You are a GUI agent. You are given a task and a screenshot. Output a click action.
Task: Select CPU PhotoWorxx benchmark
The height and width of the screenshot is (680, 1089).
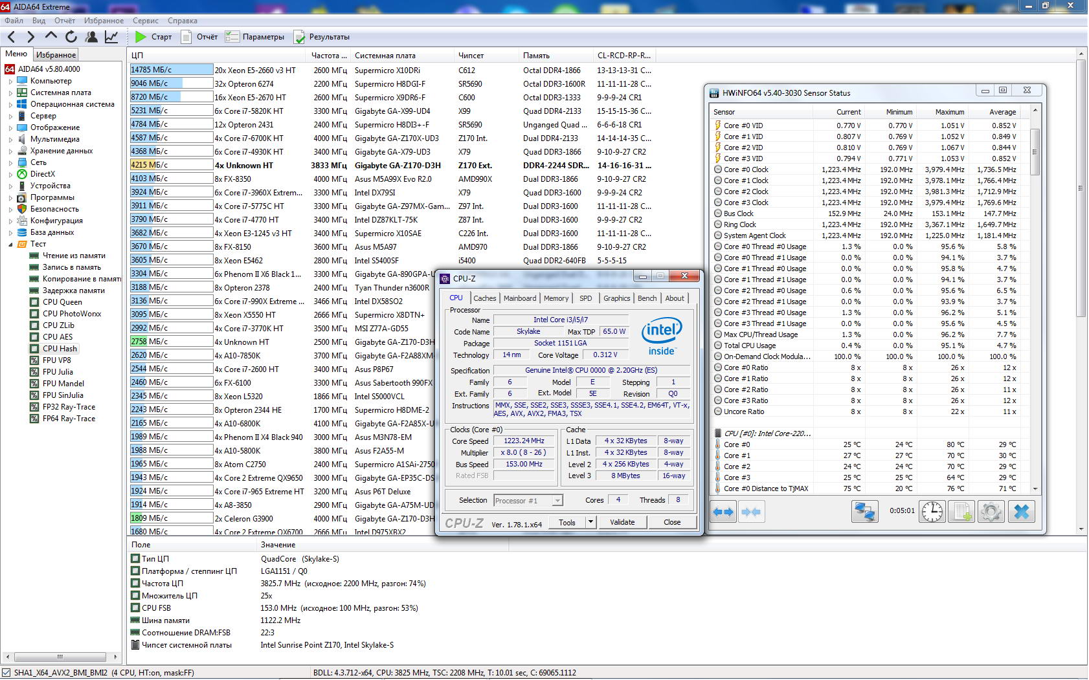click(72, 314)
